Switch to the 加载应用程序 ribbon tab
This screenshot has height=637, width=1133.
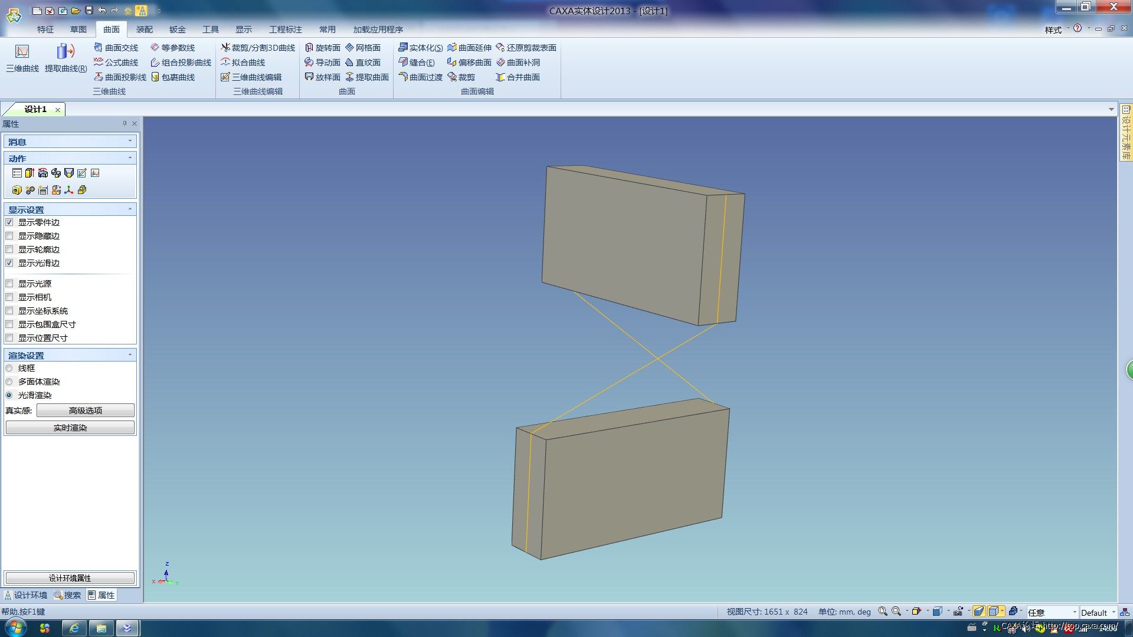point(378,29)
